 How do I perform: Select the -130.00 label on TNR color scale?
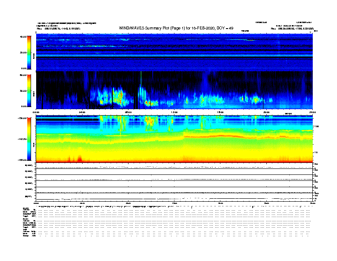click(x=22, y=118)
